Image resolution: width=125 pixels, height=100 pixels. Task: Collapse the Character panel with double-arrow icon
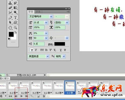[x=66, y=9]
